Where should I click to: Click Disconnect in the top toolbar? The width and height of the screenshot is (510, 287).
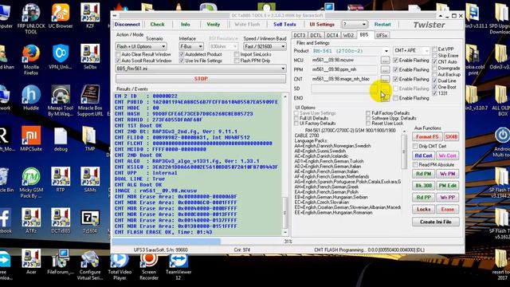coord(127,25)
